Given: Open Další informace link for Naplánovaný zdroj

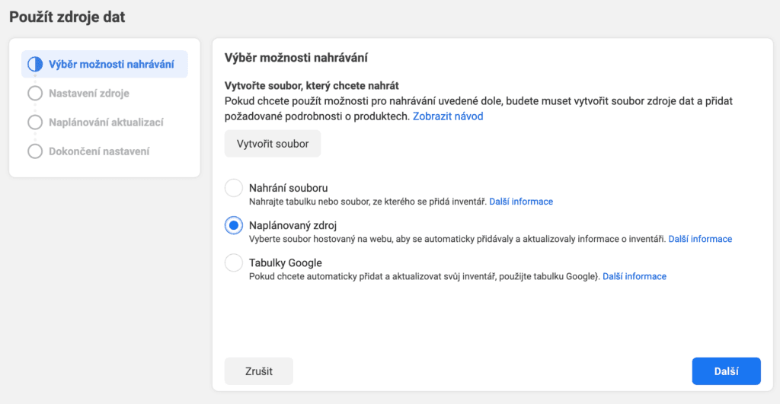Looking at the screenshot, I should point(700,239).
